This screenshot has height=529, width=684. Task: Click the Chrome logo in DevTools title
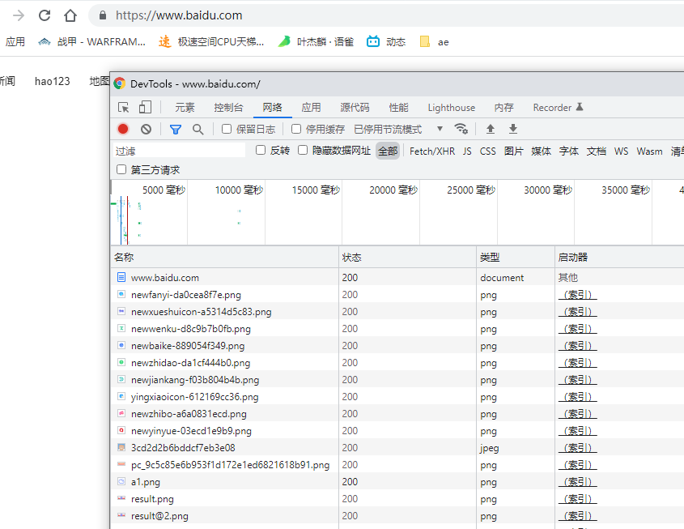pyautogui.click(x=120, y=83)
